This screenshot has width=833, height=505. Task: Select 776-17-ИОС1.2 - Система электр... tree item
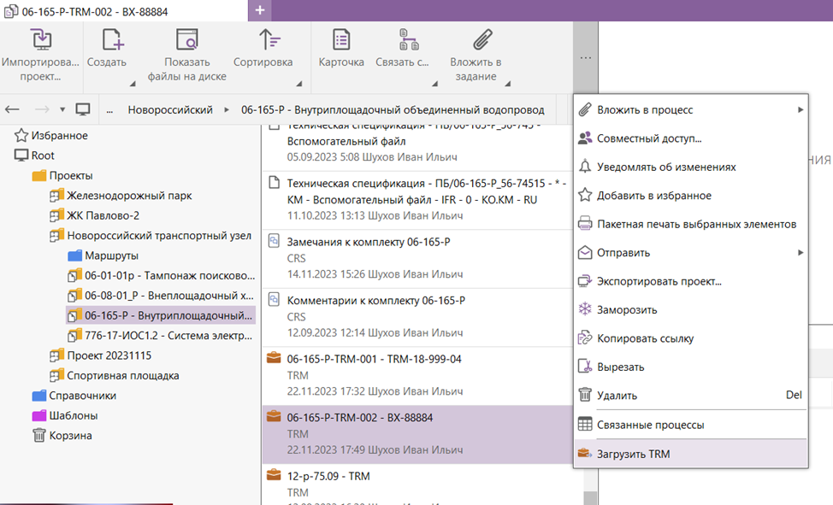(x=168, y=336)
